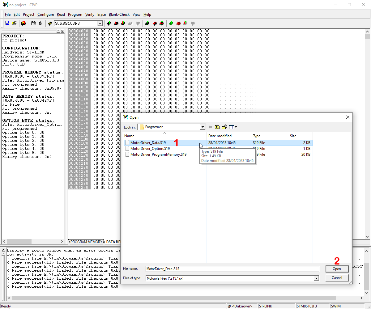Go up one folder level in Open dialog
The width and height of the screenshot is (371, 309).
tap(217, 127)
